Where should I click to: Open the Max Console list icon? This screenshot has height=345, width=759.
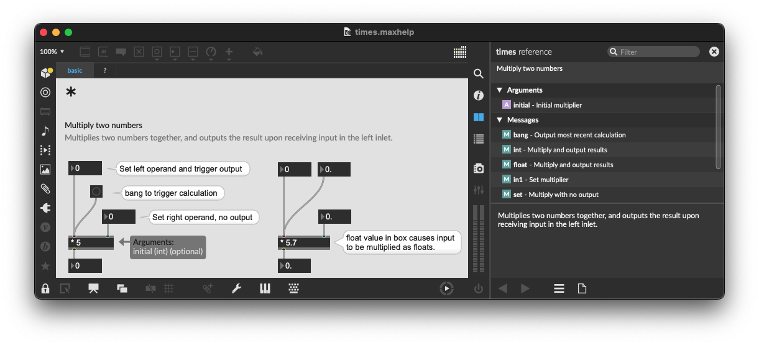[x=479, y=139]
